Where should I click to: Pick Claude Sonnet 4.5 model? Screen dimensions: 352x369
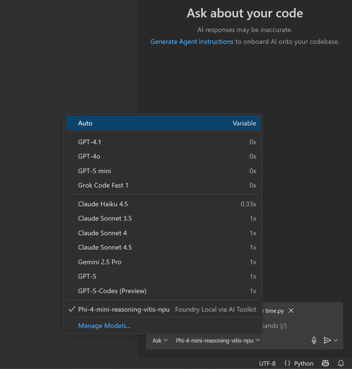click(x=105, y=247)
